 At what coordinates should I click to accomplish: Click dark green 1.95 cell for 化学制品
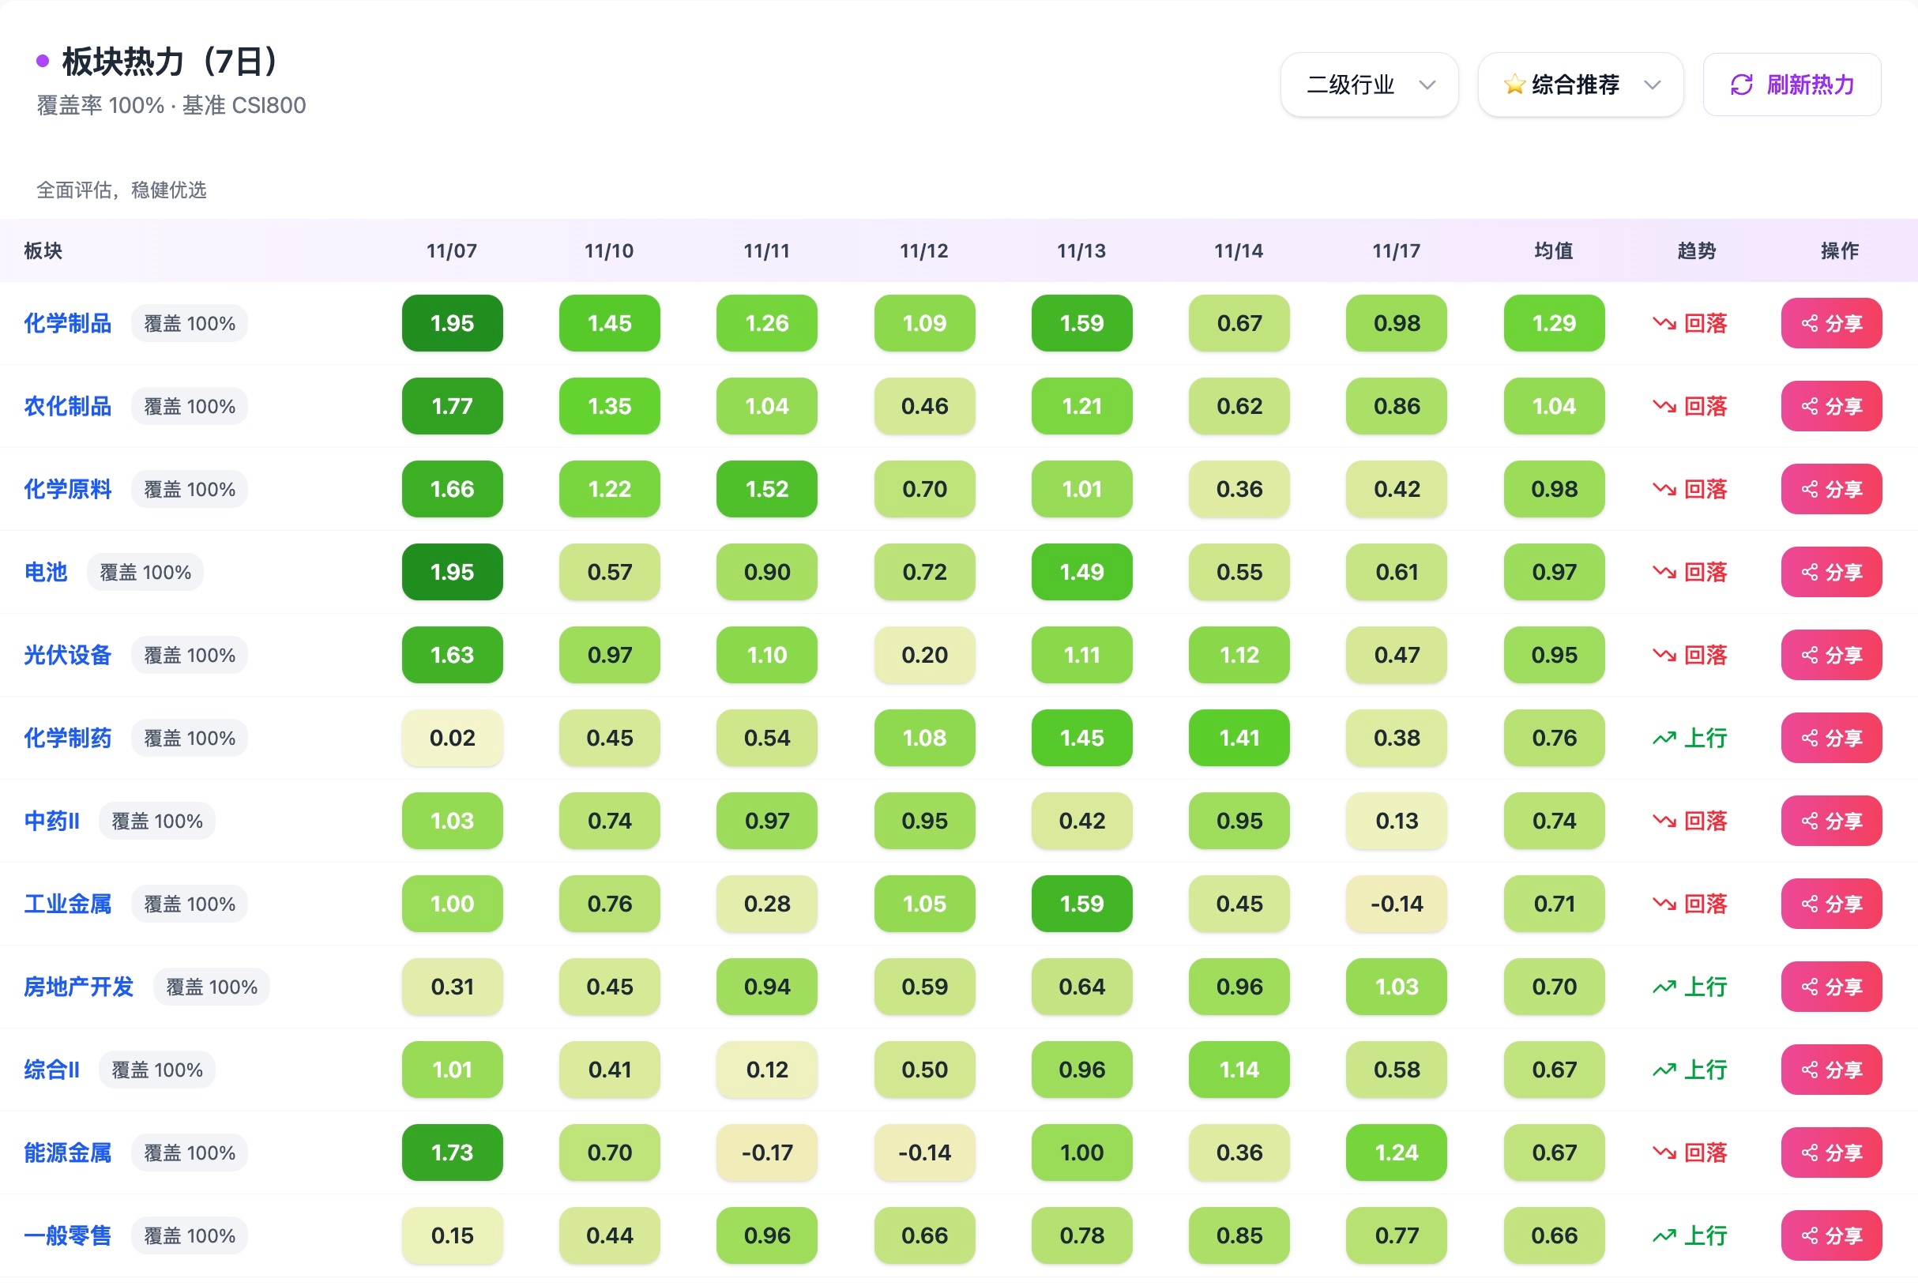click(x=452, y=323)
